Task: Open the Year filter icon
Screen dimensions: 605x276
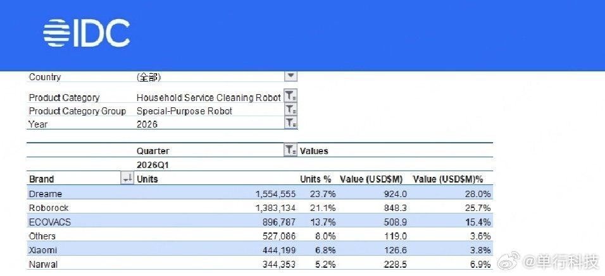Action: click(x=290, y=123)
